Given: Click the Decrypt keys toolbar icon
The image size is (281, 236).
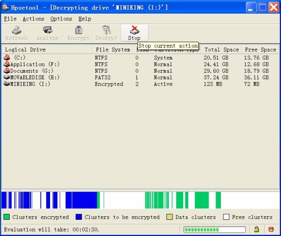Looking at the screenshot, I should [106, 30].
